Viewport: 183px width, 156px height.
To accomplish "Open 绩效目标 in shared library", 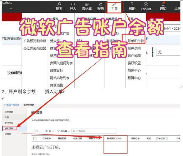I will click(x=57, y=71).
